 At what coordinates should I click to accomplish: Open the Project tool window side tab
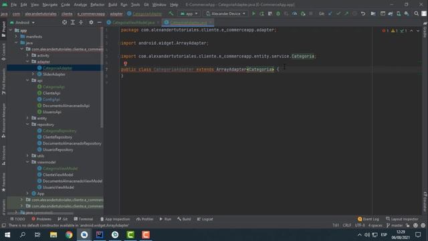[3, 29]
